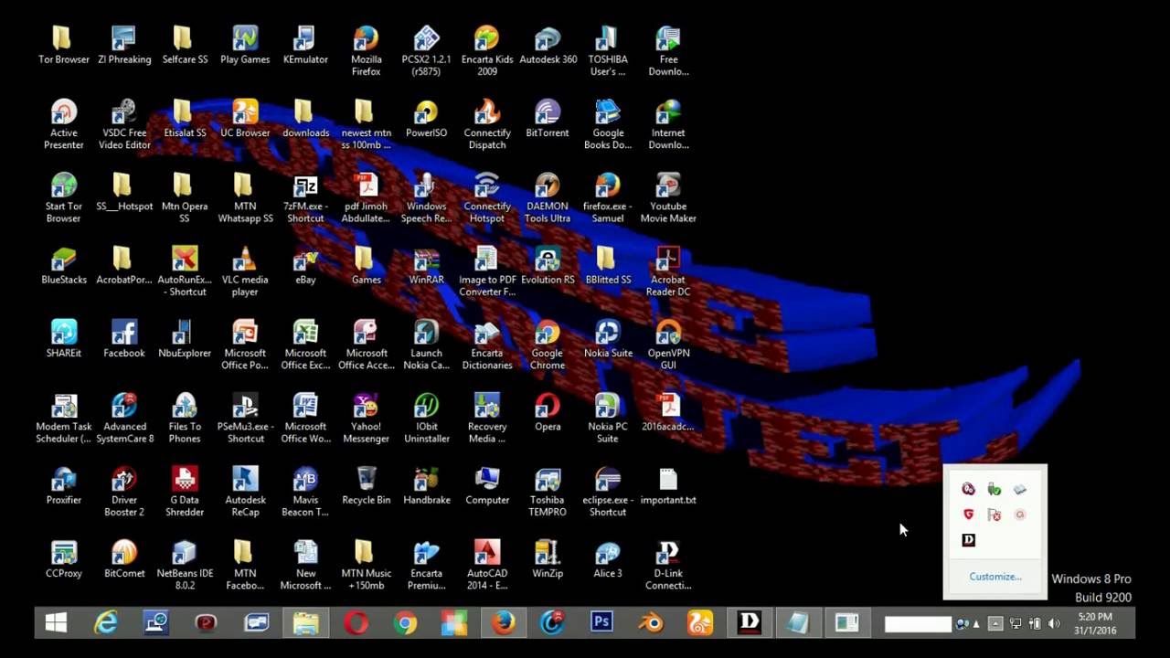Open the SHAREit desktop shortcut
Image resolution: width=1170 pixels, height=658 pixels.
(64, 339)
